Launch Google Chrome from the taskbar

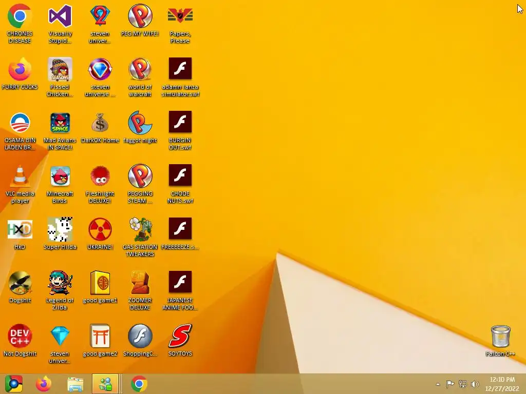click(139, 384)
